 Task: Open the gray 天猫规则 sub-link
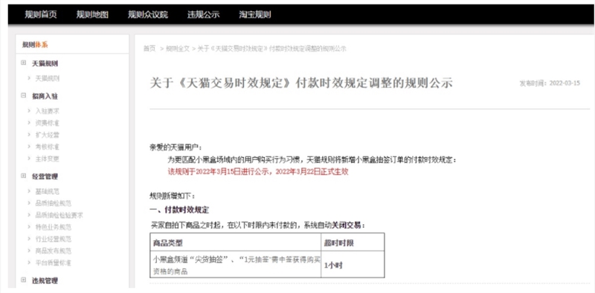tap(48, 79)
